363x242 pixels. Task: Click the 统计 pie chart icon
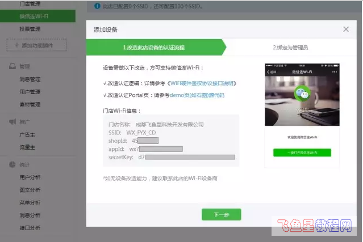point(12,164)
